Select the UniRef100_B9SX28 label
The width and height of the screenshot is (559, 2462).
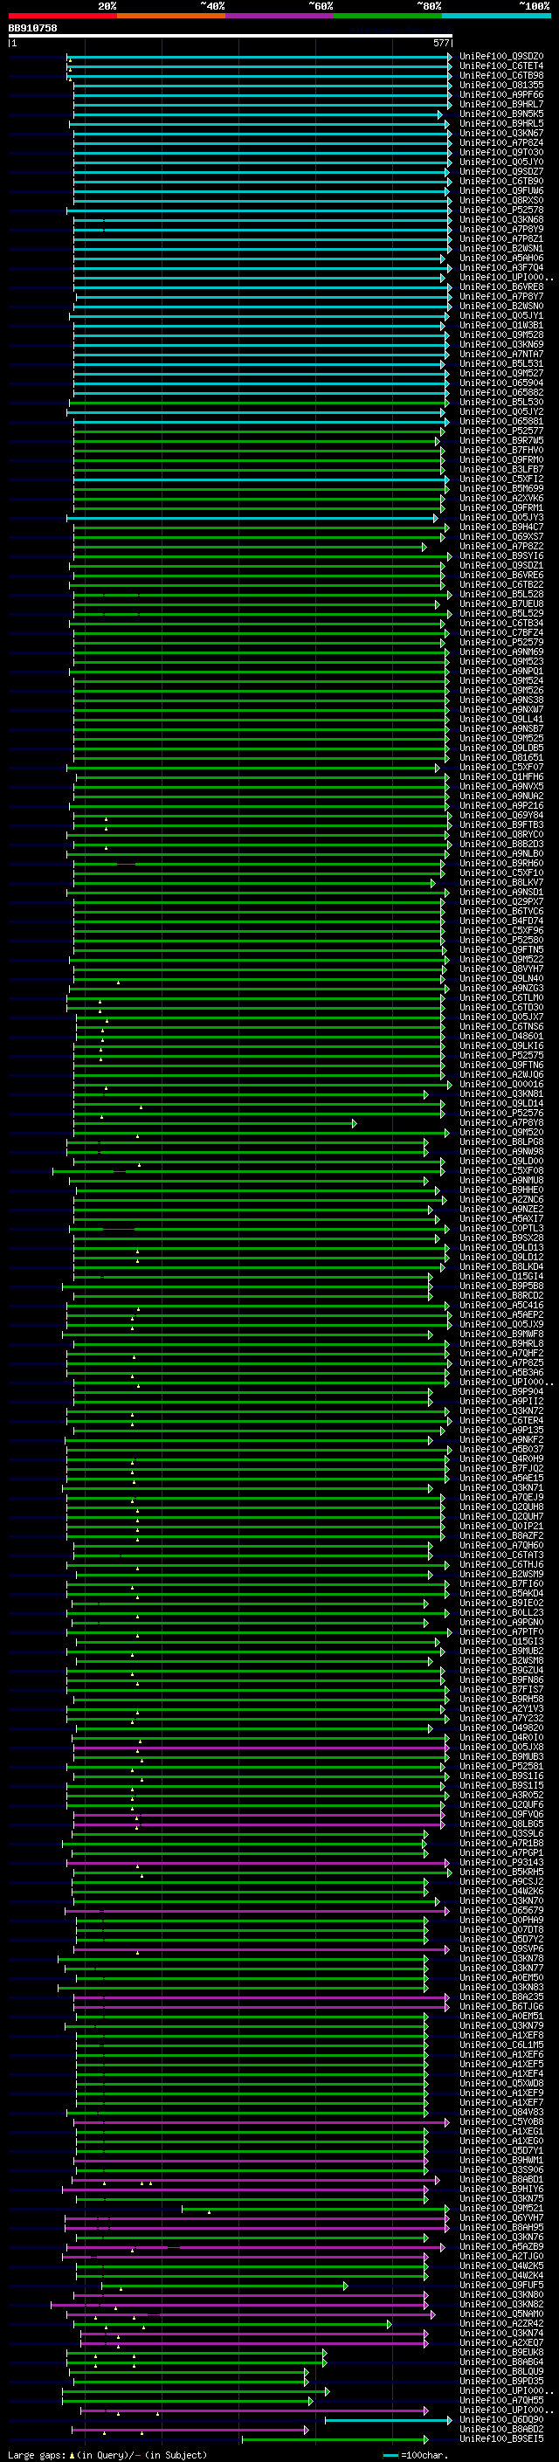point(501,1238)
